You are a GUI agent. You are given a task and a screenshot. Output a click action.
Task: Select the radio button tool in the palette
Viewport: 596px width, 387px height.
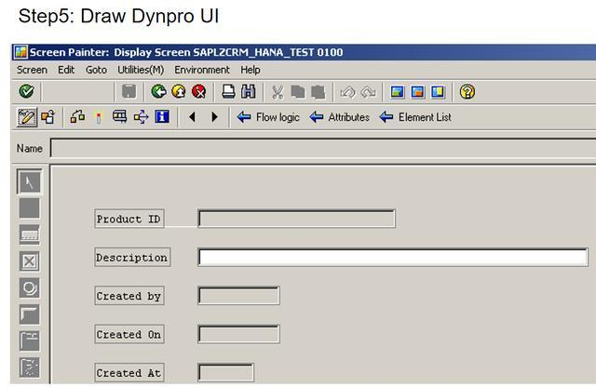(29, 287)
